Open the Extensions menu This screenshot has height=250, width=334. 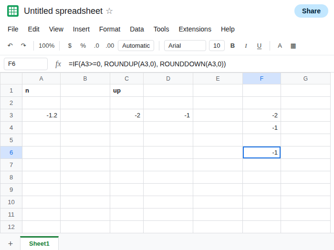(195, 29)
